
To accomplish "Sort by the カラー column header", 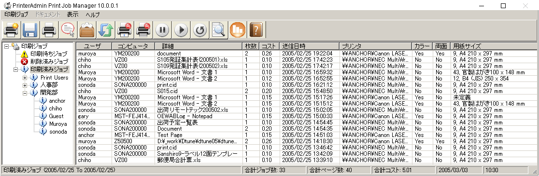I will click(x=422, y=46).
